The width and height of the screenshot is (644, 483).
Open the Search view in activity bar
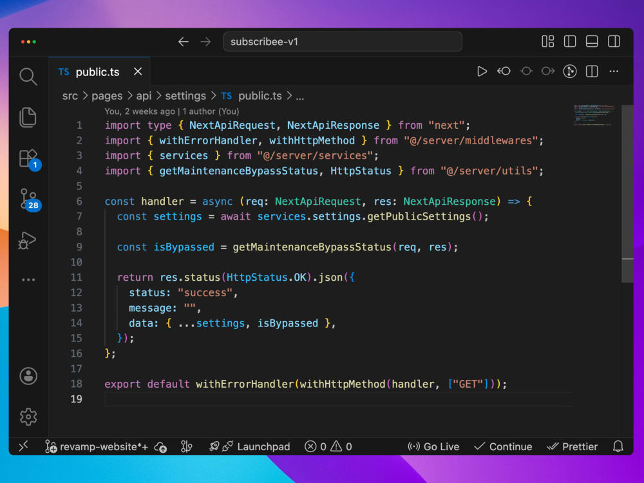point(28,77)
